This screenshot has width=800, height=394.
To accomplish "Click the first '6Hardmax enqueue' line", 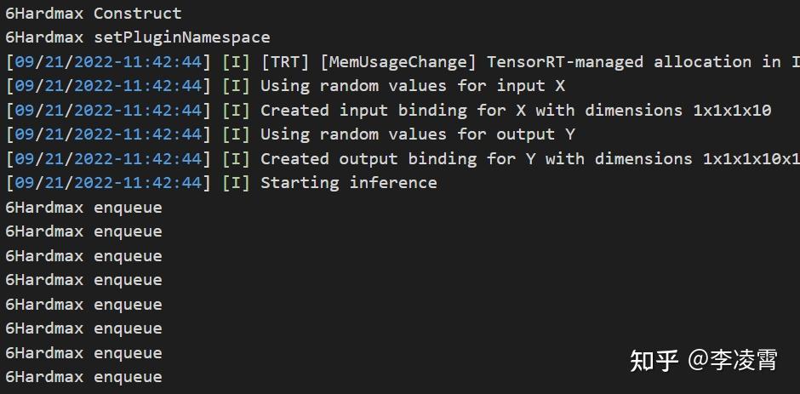I will [x=83, y=208].
